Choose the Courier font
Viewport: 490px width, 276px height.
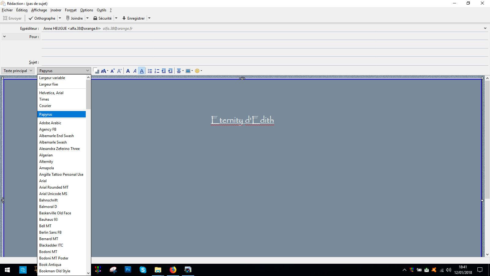(61, 106)
